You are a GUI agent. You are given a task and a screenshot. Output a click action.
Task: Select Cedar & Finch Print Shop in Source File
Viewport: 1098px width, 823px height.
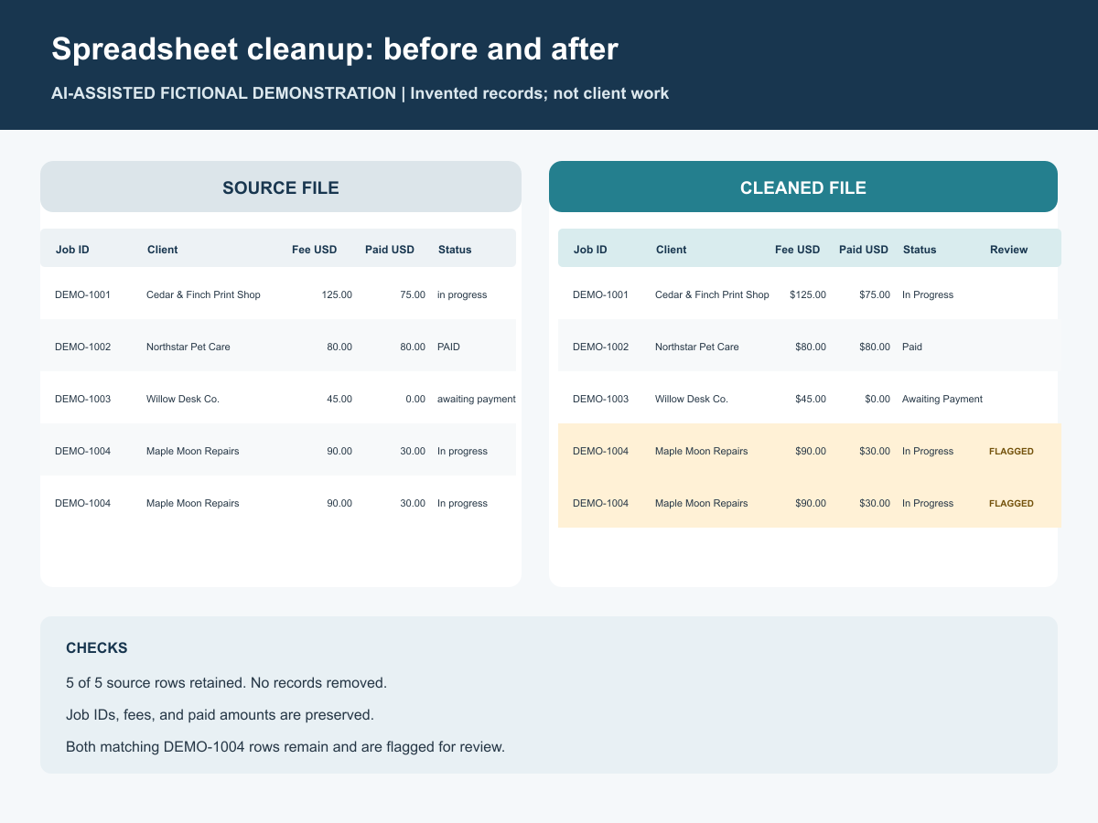pyautogui.click(x=203, y=294)
